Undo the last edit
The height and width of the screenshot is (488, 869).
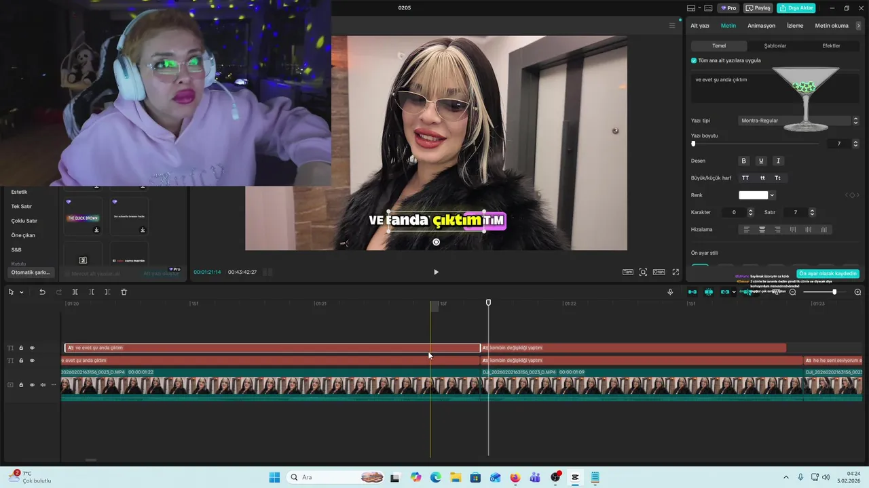pyautogui.click(x=42, y=292)
